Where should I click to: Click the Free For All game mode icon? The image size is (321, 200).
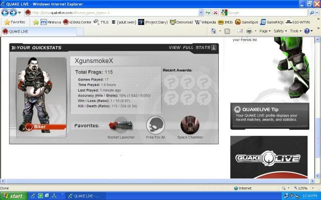155,125
